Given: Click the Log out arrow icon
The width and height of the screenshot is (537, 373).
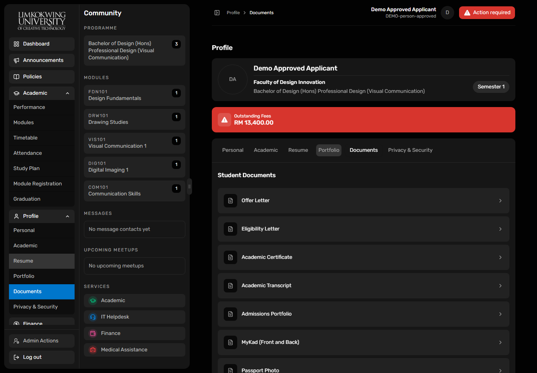Looking at the screenshot, I should coord(16,357).
